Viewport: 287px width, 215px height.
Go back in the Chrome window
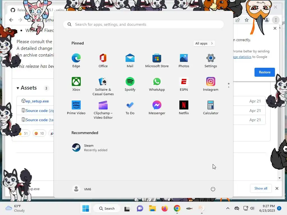11,20
